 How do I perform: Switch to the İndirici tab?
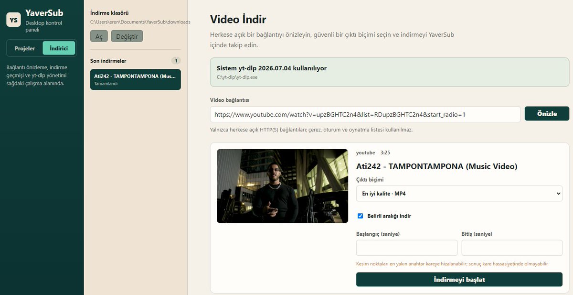tap(59, 48)
